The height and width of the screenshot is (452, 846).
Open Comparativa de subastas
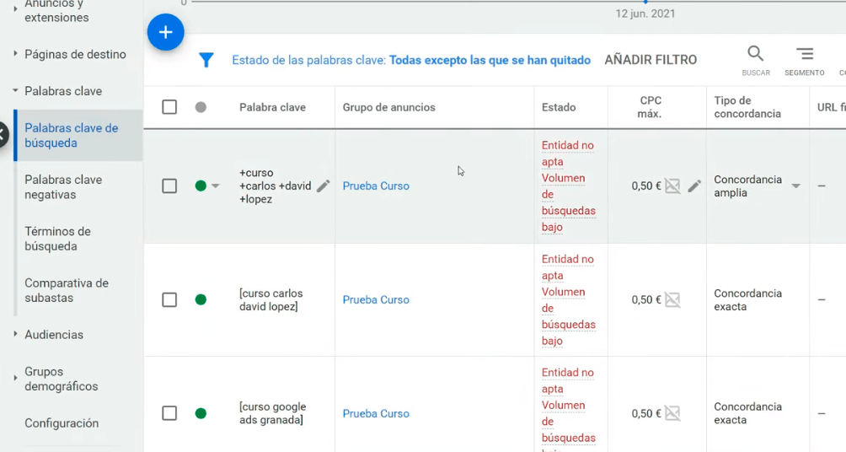click(x=67, y=291)
